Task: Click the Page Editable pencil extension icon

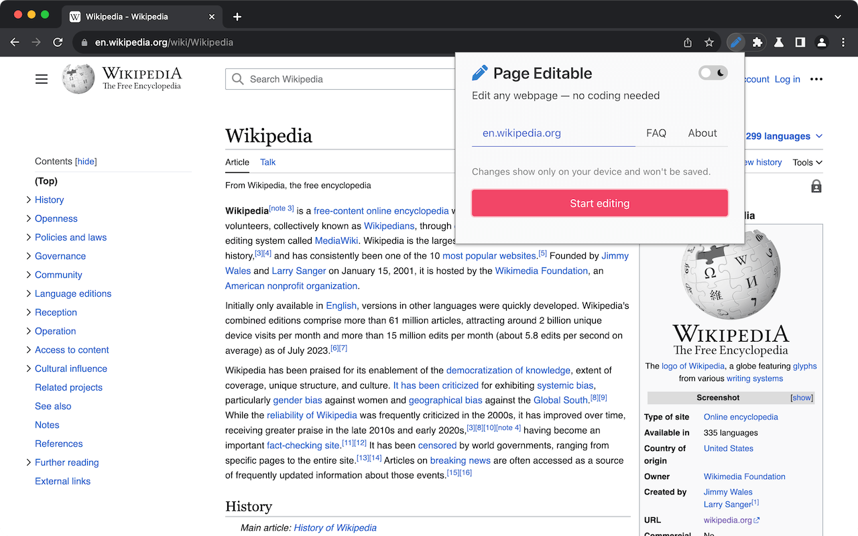Action: click(x=735, y=42)
